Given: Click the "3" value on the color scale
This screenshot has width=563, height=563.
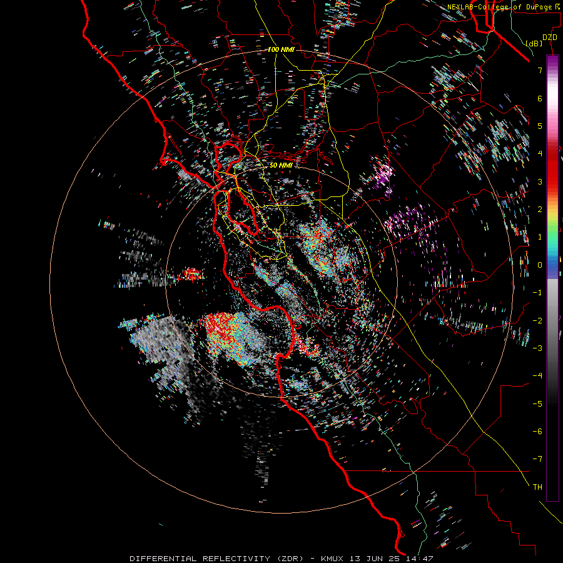Looking at the screenshot, I should (x=540, y=181).
